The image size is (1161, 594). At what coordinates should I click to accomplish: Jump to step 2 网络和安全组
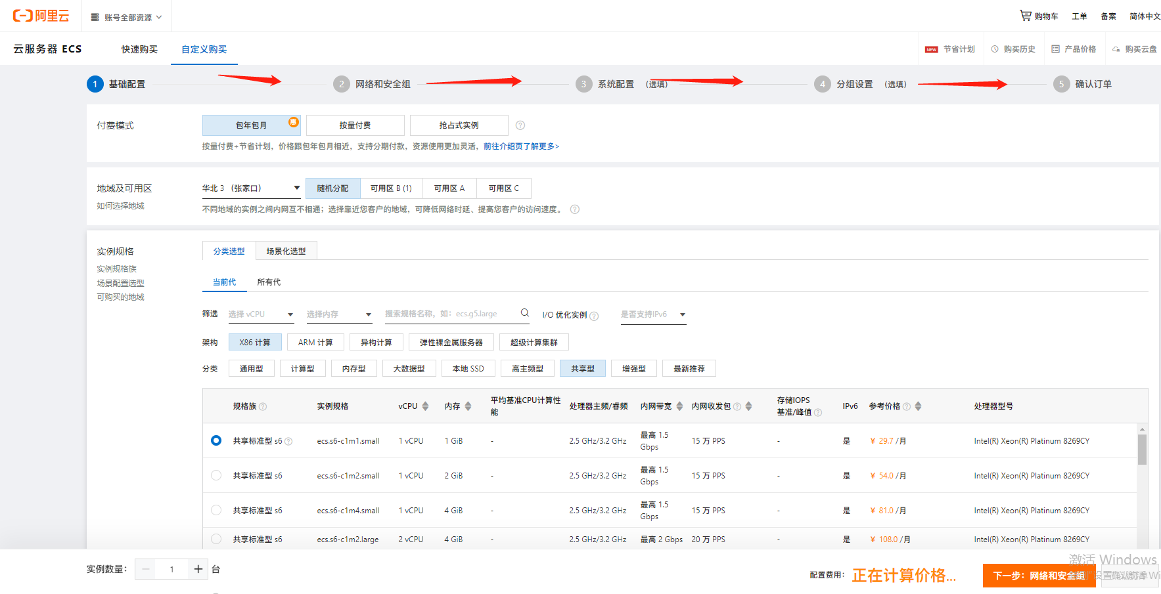click(x=372, y=84)
